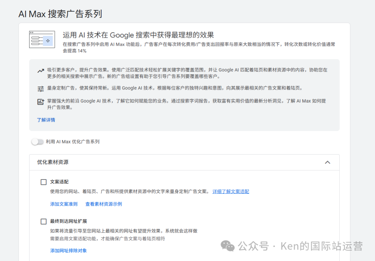
Task: Click text 需要启用文案适配功能，才能确保广告文案与着陆页相符
Action: click(x=107, y=239)
